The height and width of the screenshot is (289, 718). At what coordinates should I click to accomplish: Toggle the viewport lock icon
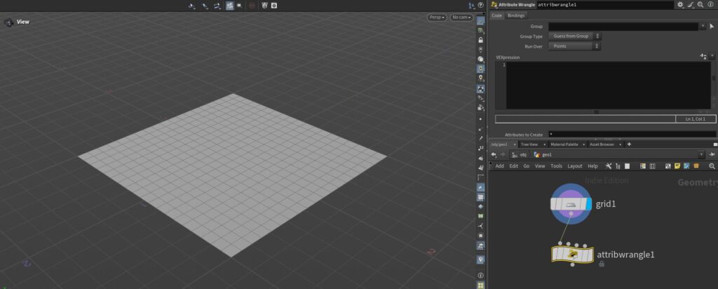point(480,40)
